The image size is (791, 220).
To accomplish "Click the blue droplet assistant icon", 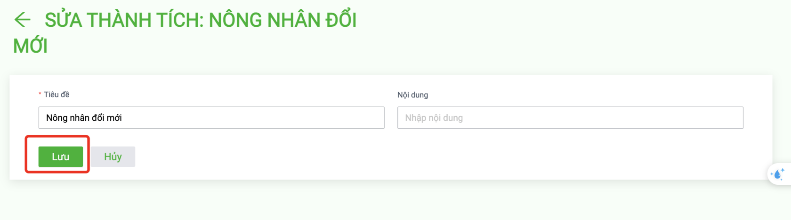I will (x=778, y=174).
